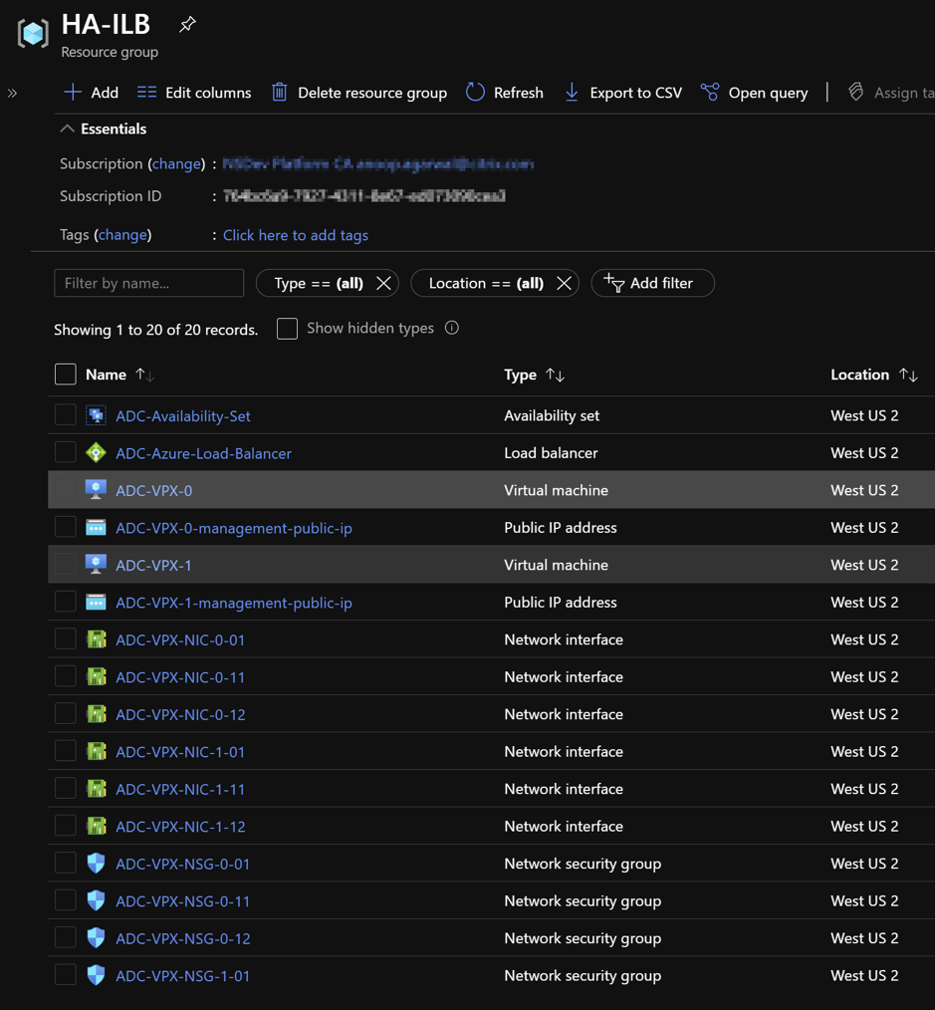Remove the Type filter with X
Viewport: 935px width, 1010px height.
click(x=383, y=283)
